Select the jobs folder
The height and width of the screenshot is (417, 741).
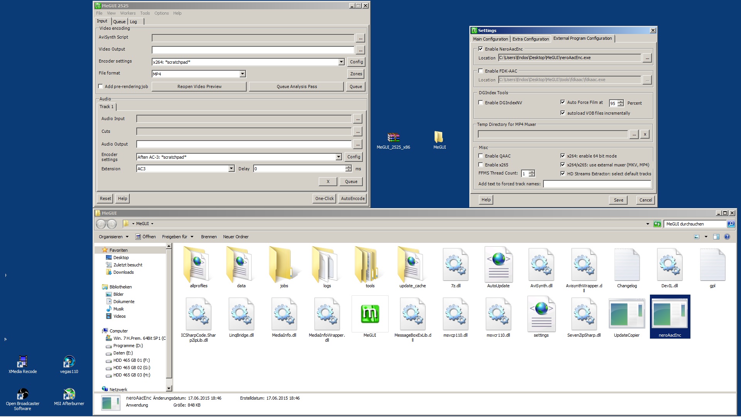pyautogui.click(x=284, y=266)
